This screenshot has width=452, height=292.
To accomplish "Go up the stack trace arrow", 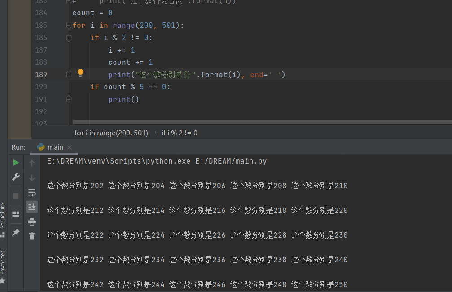I will coord(32,163).
